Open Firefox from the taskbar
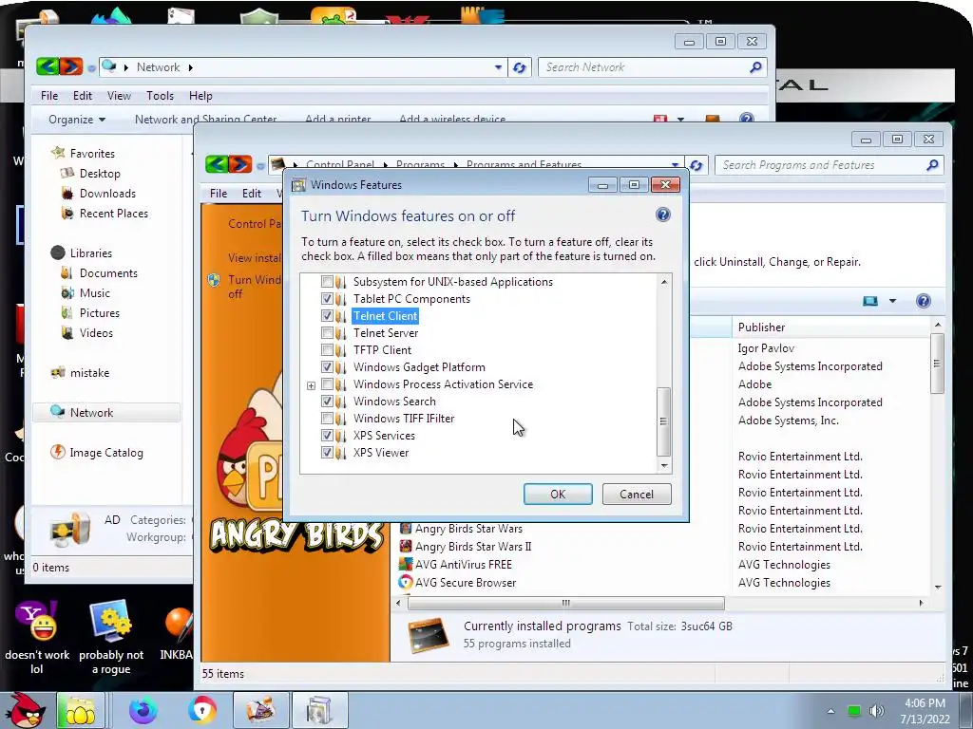Image resolution: width=973 pixels, height=729 pixels. click(143, 710)
